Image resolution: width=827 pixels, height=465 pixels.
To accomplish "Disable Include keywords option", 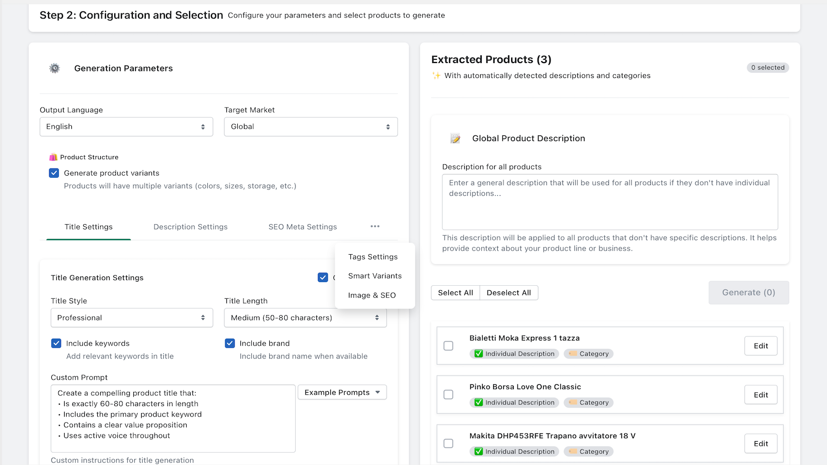I will (x=56, y=343).
